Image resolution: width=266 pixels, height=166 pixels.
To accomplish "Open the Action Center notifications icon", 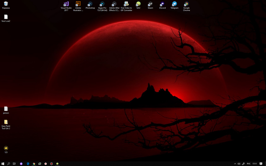I will (261, 164).
